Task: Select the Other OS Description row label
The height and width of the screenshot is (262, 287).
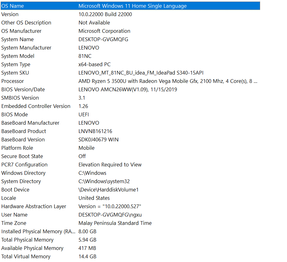Action: pyautogui.click(x=26, y=23)
